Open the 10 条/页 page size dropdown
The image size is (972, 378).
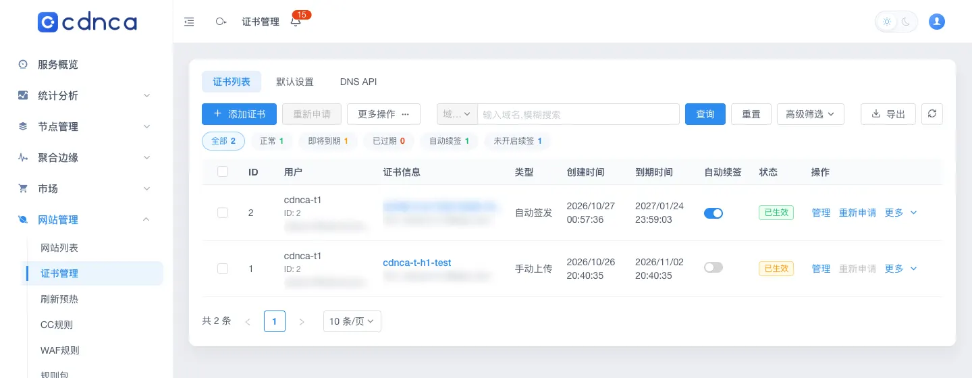pyautogui.click(x=352, y=321)
